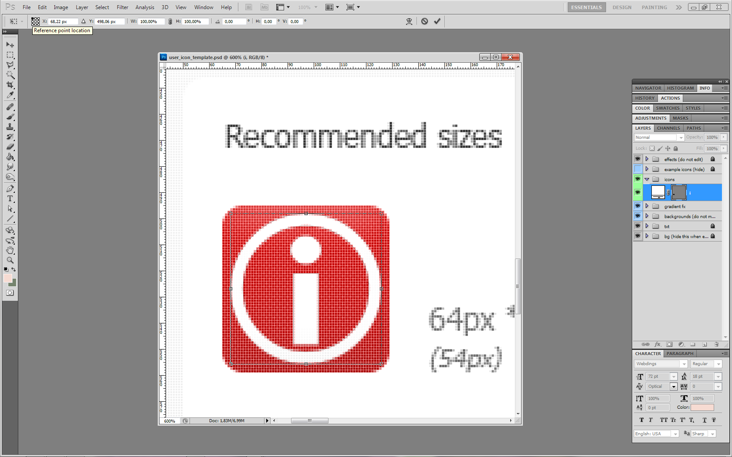This screenshot has height=457, width=732.
Task: Delete layer with trash icon
Action: pyautogui.click(x=716, y=344)
